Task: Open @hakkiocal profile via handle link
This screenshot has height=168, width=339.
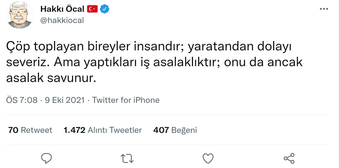Action: click(61, 20)
